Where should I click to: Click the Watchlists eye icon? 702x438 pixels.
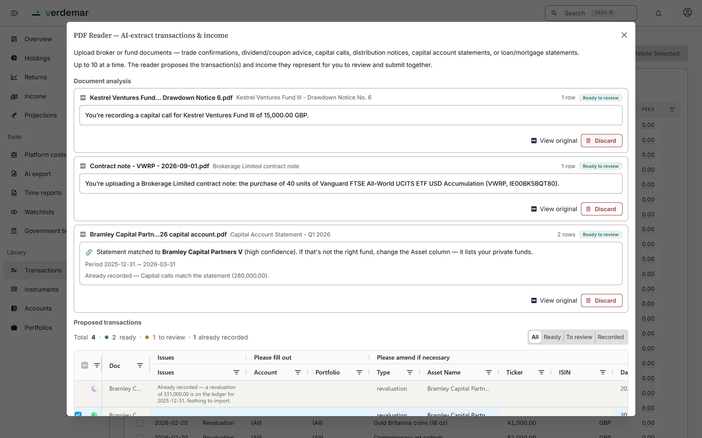click(x=14, y=212)
